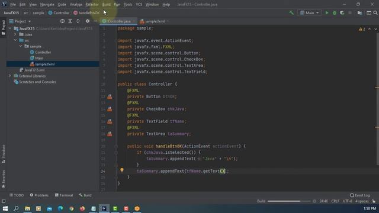Viewport: 379px width, 213px height.
Task: Toggle file read-only lock in status bar
Action: [374, 201]
